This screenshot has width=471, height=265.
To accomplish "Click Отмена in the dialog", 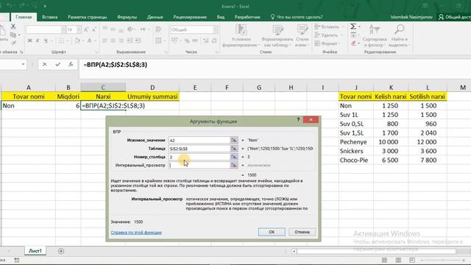I will 302,232.
